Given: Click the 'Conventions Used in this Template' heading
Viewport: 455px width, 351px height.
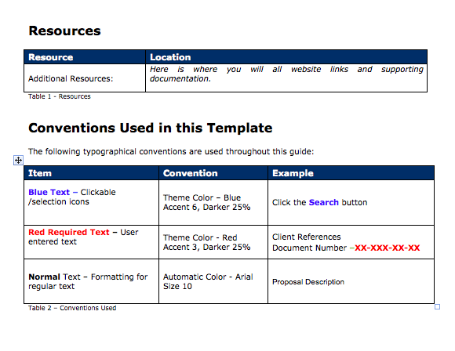Looking at the screenshot, I should point(151,128).
